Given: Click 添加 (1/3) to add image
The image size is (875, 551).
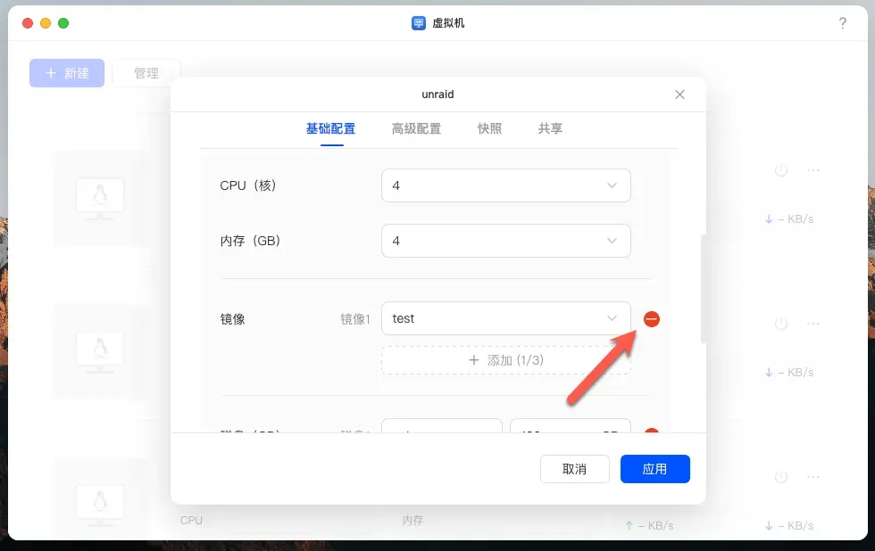Looking at the screenshot, I should pyautogui.click(x=505, y=360).
